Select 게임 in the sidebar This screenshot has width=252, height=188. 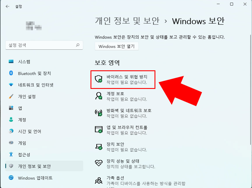pyautogui.click(x=44, y=143)
